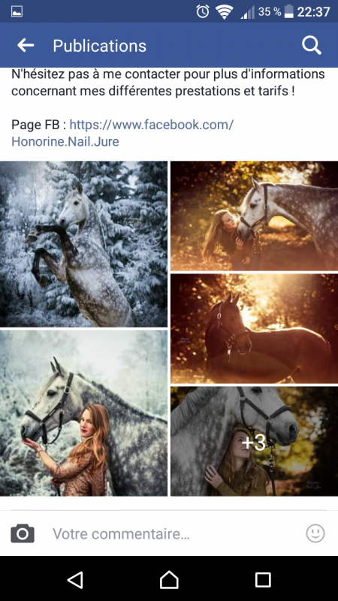The height and width of the screenshot is (601, 338).
Task: Tap the image notification icon in status bar
Action: pos(17,11)
